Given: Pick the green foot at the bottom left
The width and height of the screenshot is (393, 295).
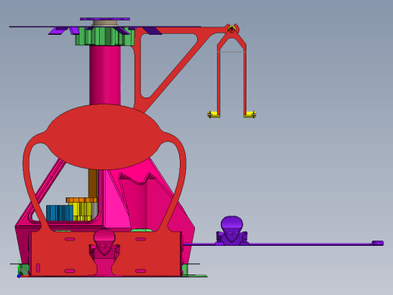Looking at the screenshot, I should pyautogui.click(x=24, y=270).
